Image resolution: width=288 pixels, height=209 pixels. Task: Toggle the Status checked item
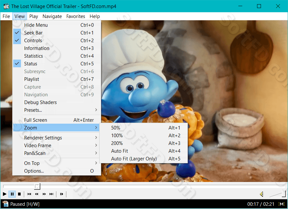[x=57, y=63]
